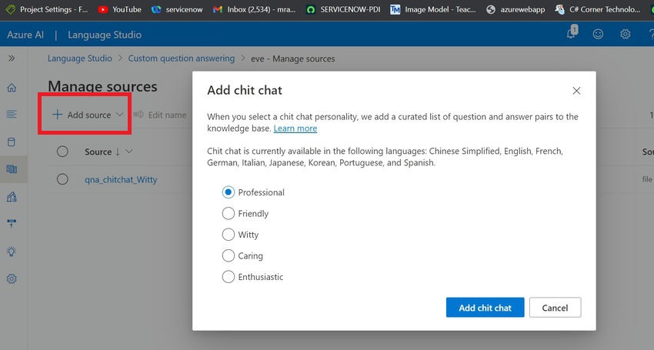Select the Friendly personality radio button
Image resolution: width=654 pixels, height=350 pixels.
229,214
